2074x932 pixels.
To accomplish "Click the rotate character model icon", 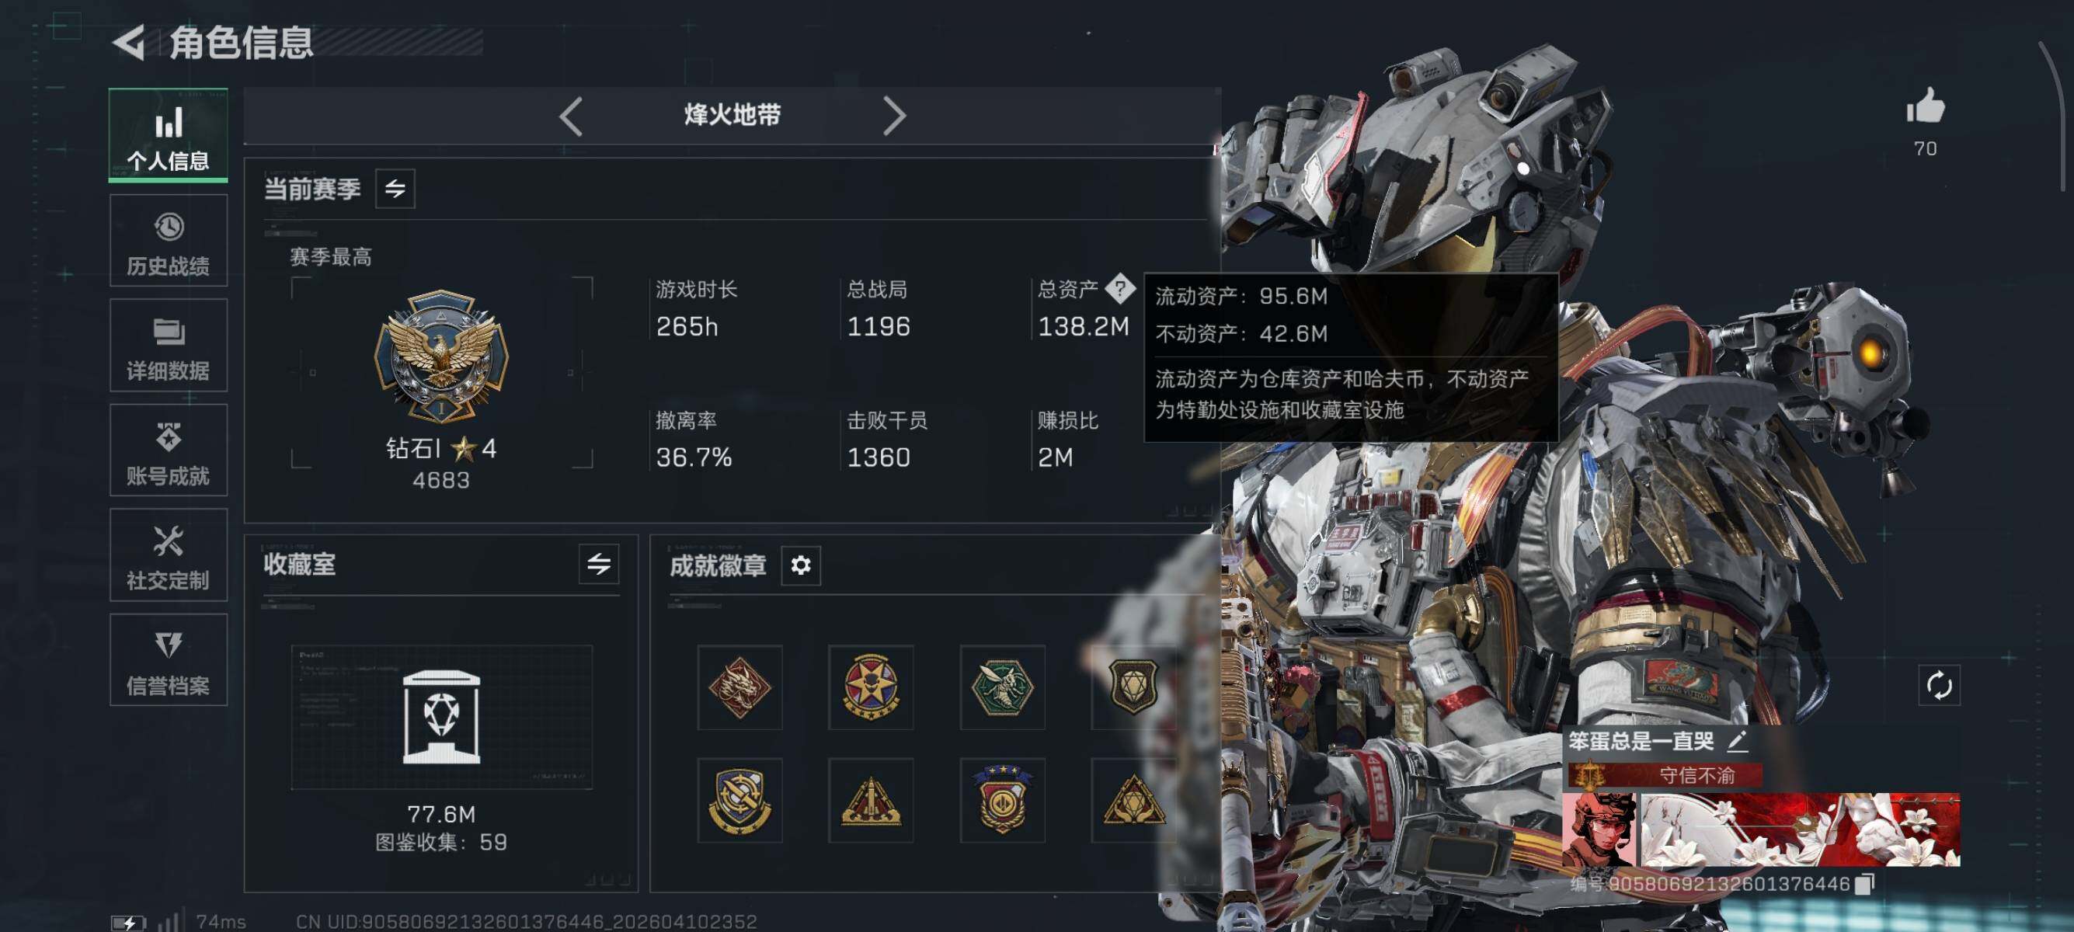I will click(1939, 686).
